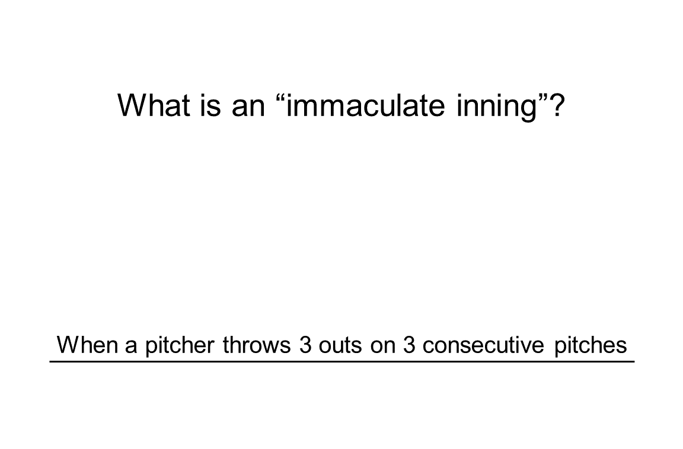Click the word "consecutive" in the answer
Image resolution: width=683 pixels, height=449 pixels.
pyautogui.click(x=483, y=345)
